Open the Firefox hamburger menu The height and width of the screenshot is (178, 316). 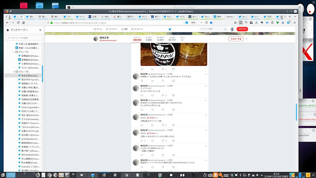[x=295, y=23]
